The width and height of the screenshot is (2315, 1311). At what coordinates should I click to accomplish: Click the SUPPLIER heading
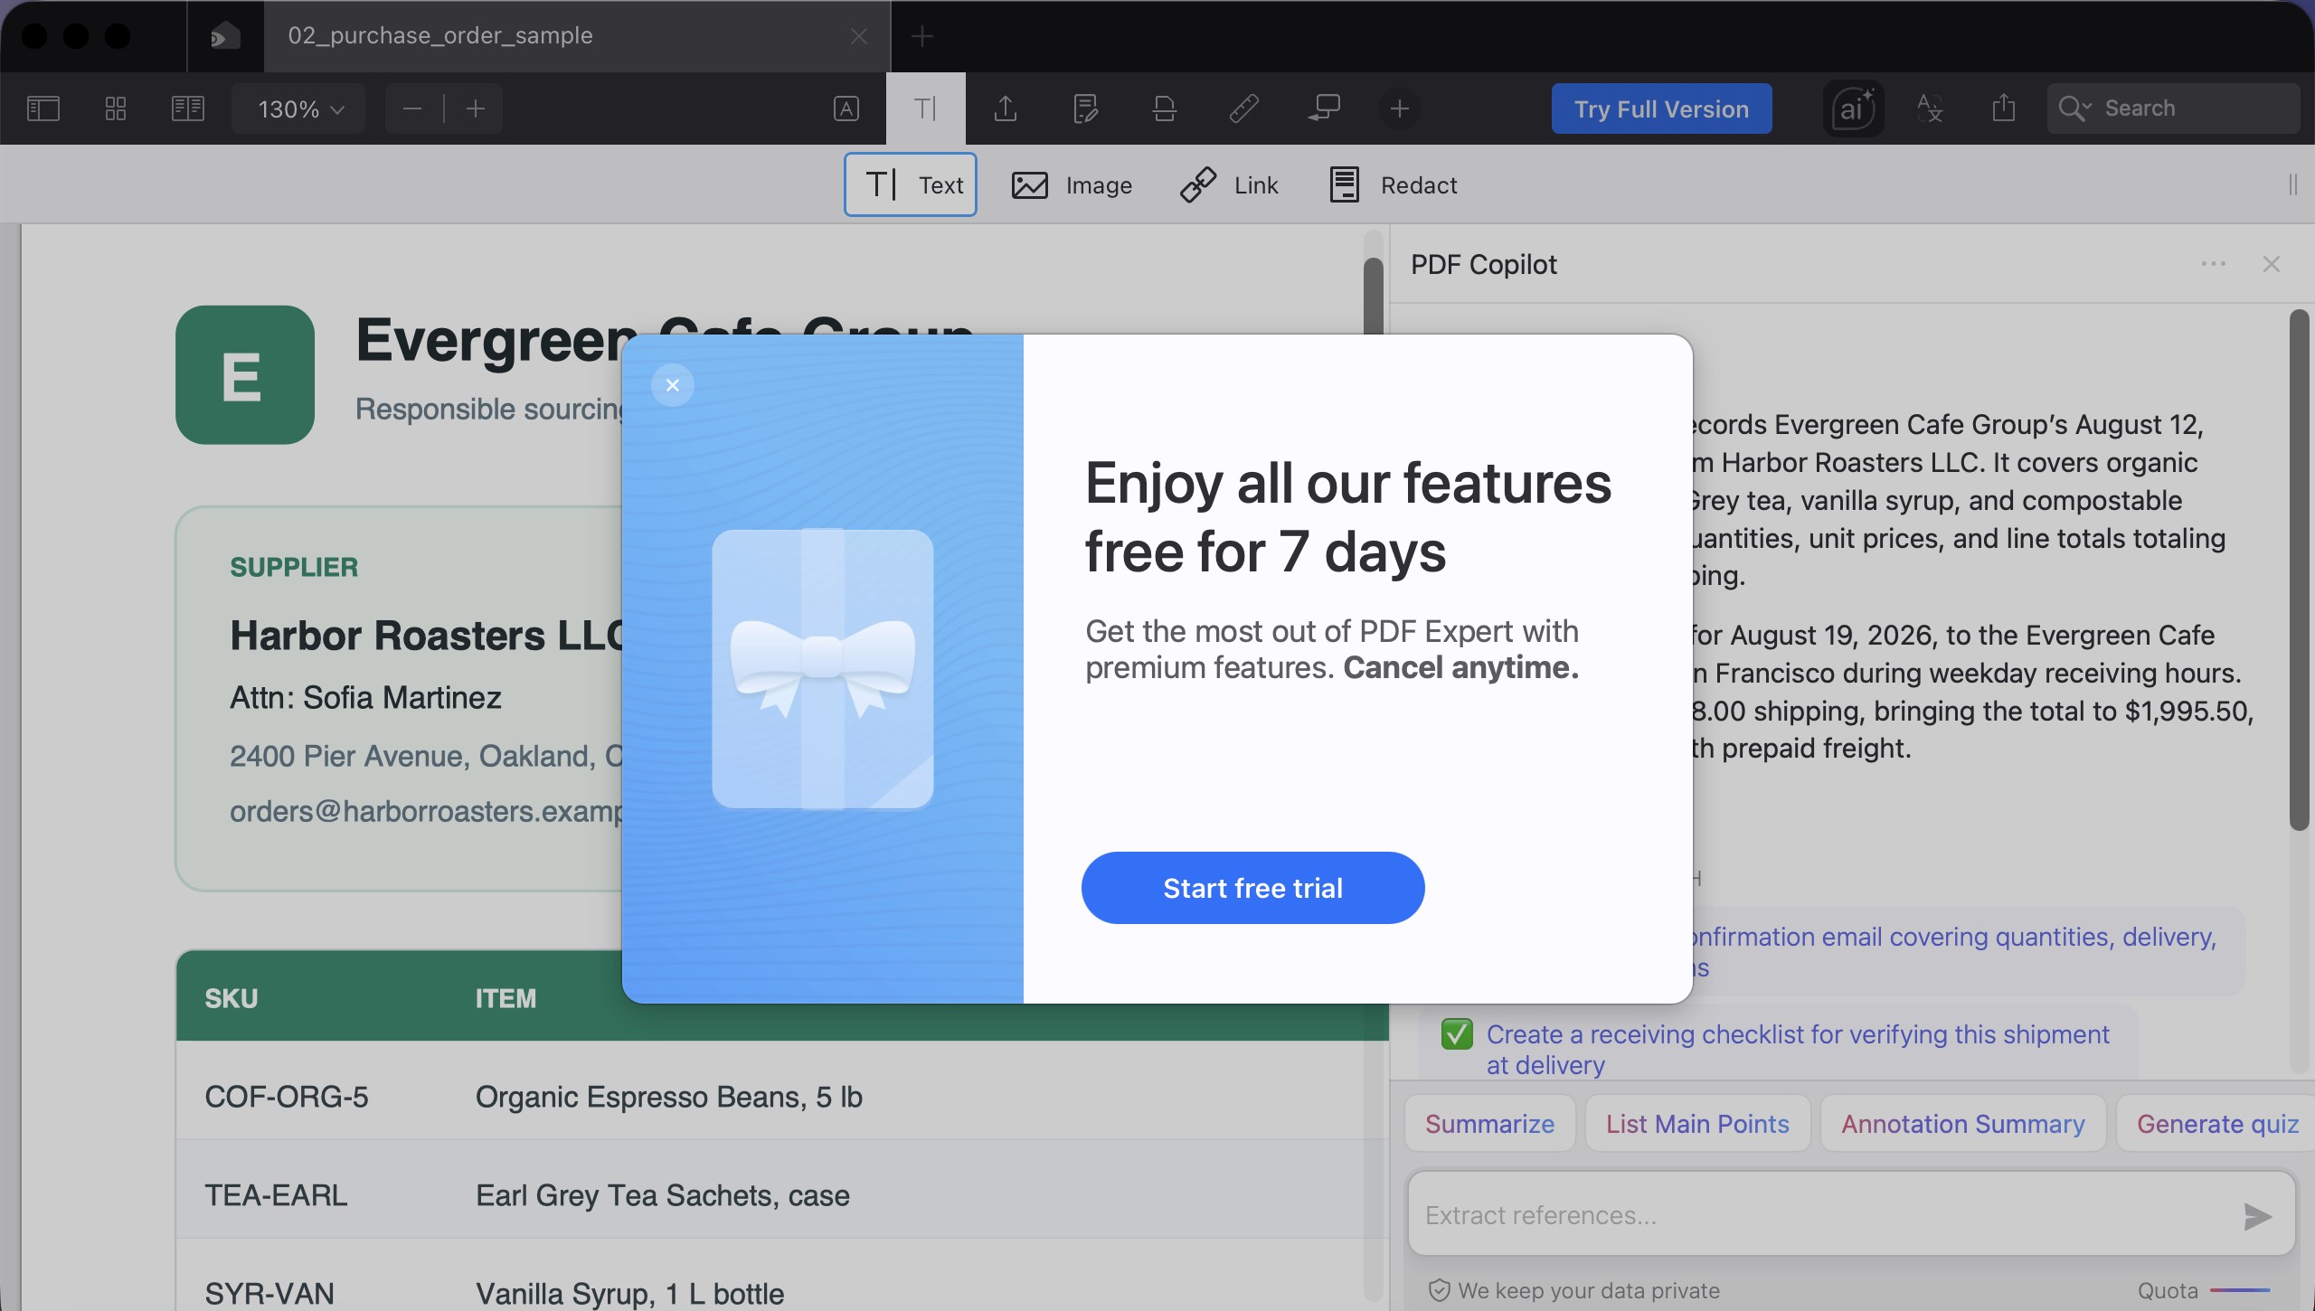tap(294, 567)
